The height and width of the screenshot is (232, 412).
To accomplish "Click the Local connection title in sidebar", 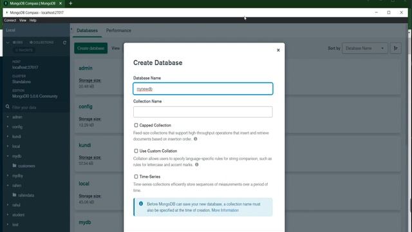I will [x=10, y=30].
